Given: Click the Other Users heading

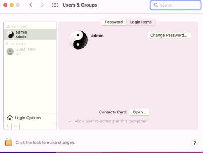Looking at the screenshot, I should click(x=15, y=43).
